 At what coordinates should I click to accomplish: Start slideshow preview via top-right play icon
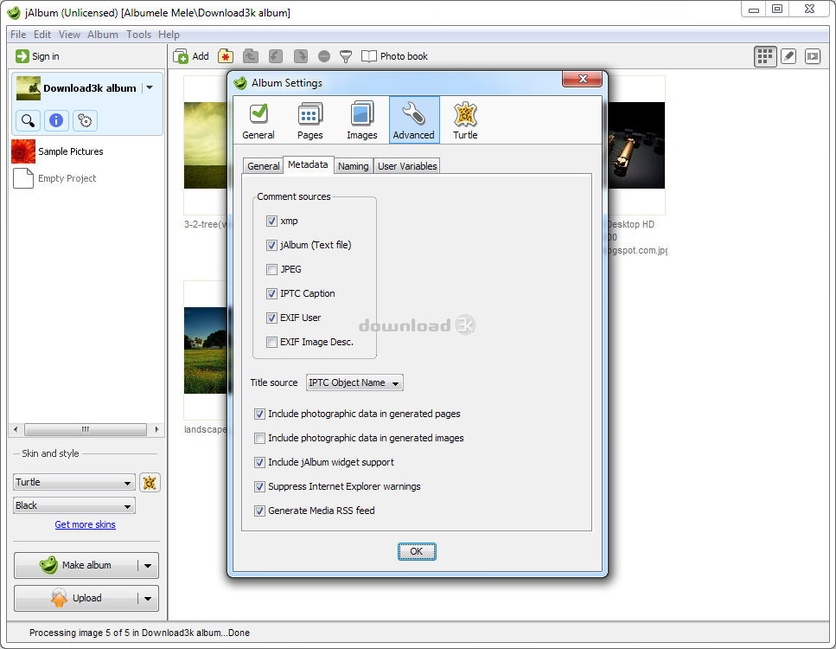tap(812, 55)
